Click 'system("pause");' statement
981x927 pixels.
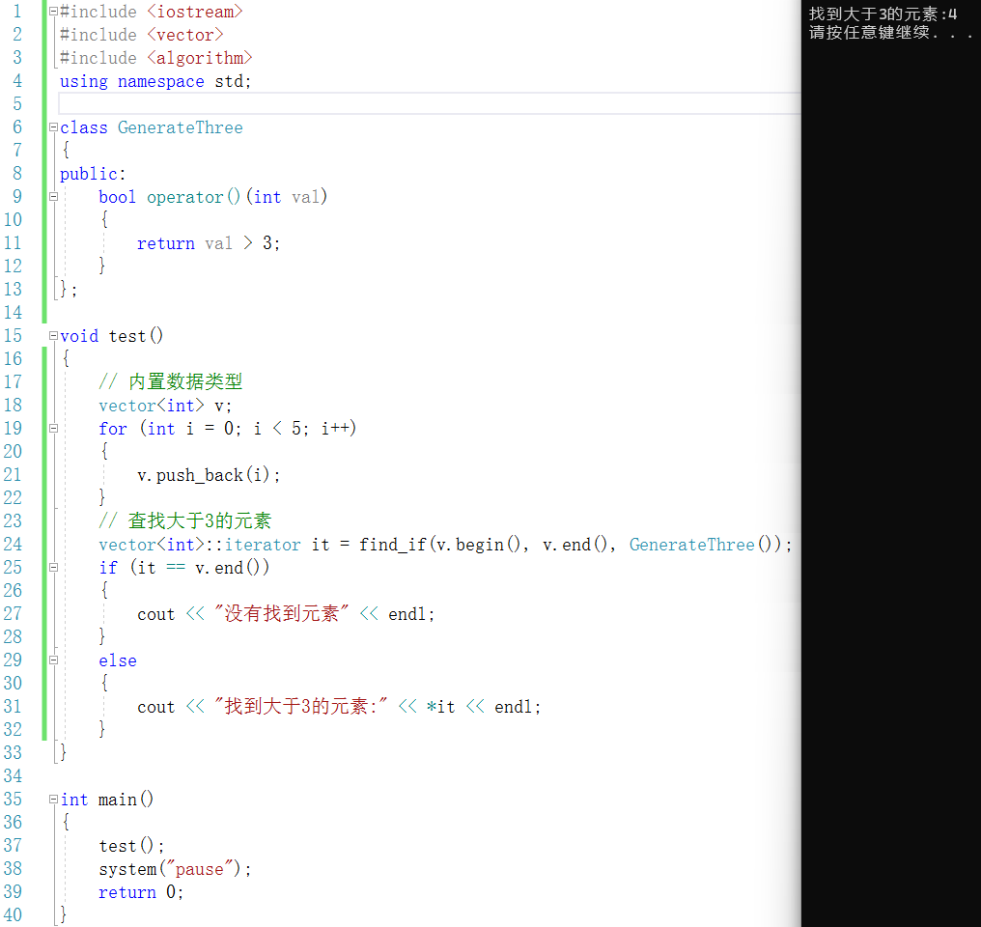tap(175, 869)
